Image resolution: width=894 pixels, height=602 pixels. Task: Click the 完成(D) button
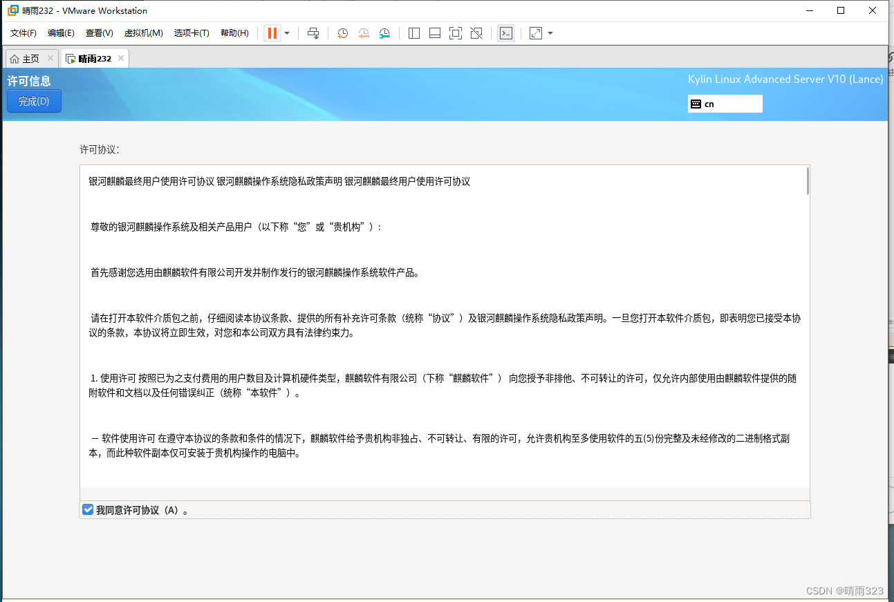tap(34, 101)
